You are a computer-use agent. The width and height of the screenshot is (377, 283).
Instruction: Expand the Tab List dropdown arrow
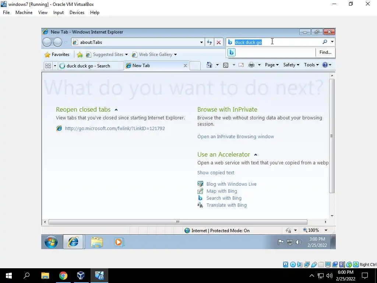point(55,66)
